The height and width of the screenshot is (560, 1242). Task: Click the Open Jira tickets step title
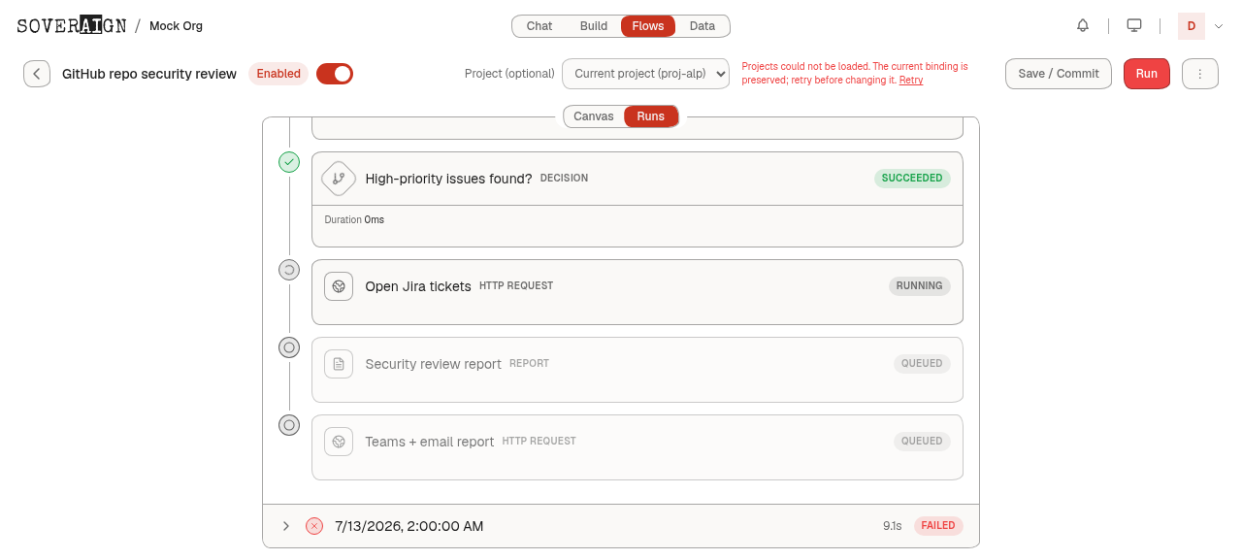point(418,286)
